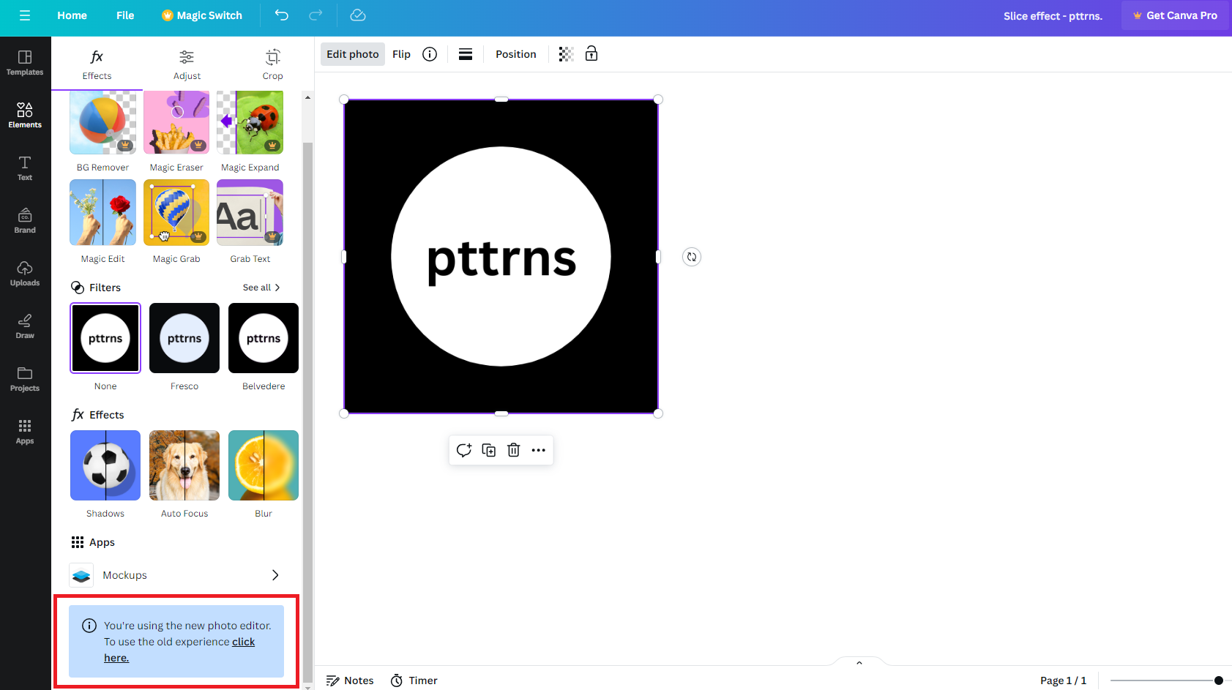Click Edit photo button
This screenshot has width=1232, height=690.
[x=353, y=54]
